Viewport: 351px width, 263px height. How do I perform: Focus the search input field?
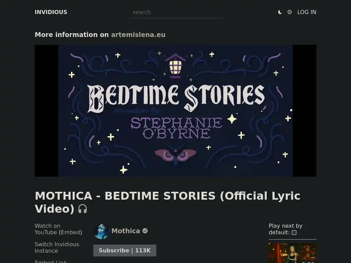tap(176, 12)
